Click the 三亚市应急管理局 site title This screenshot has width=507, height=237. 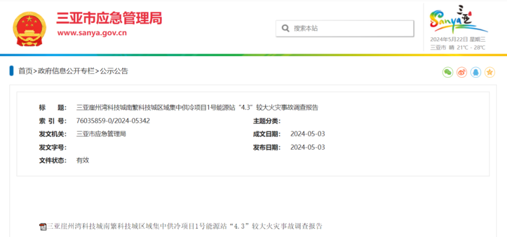(109, 18)
